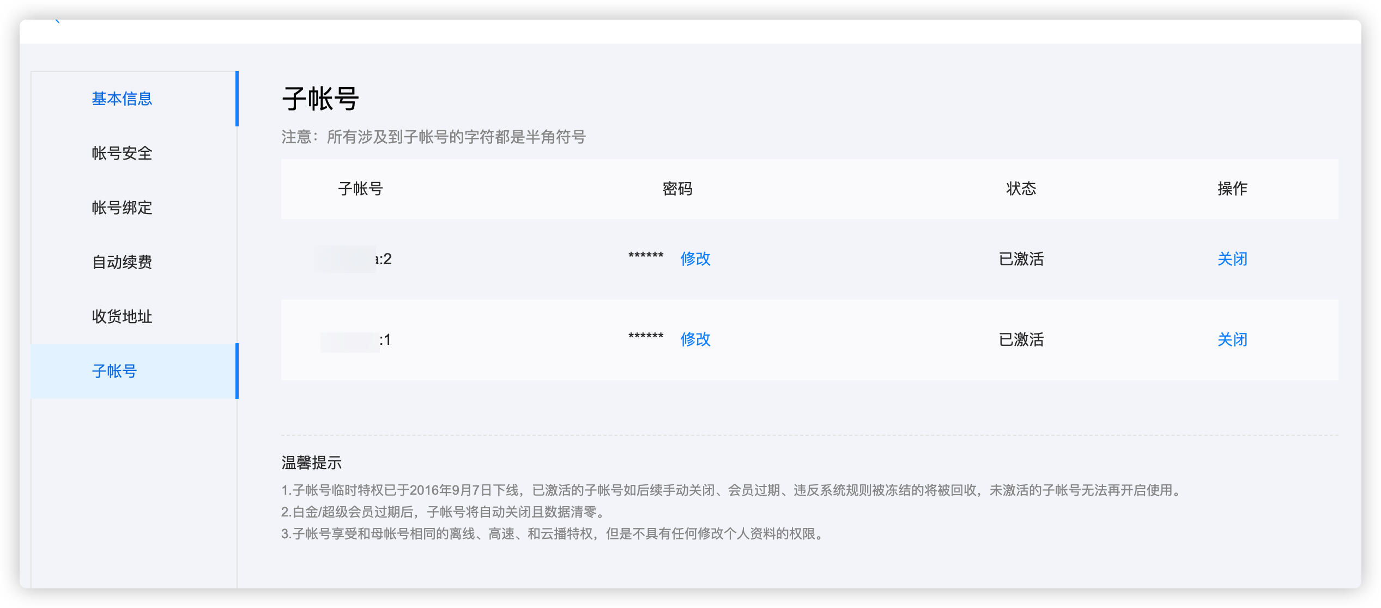
Task: Close sub-account ending :1 via 关闭
Action: point(1232,339)
